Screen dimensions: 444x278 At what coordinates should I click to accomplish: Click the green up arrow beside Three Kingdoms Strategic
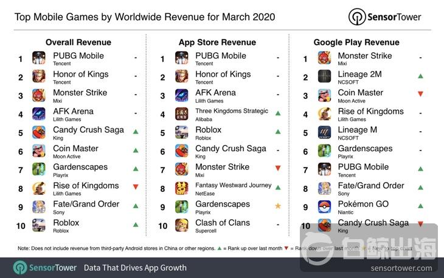(x=278, y=113)
